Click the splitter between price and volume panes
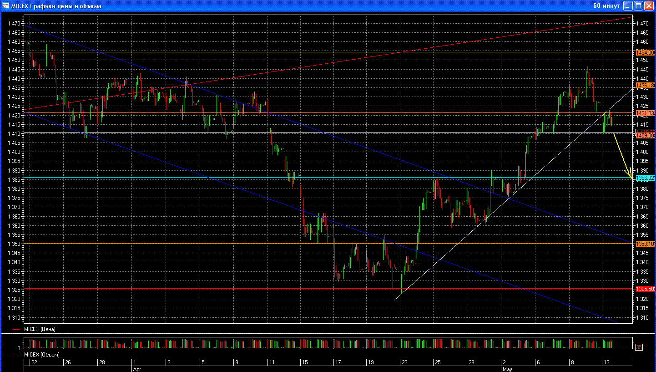The image size is (656, 372). click(328, 334)
